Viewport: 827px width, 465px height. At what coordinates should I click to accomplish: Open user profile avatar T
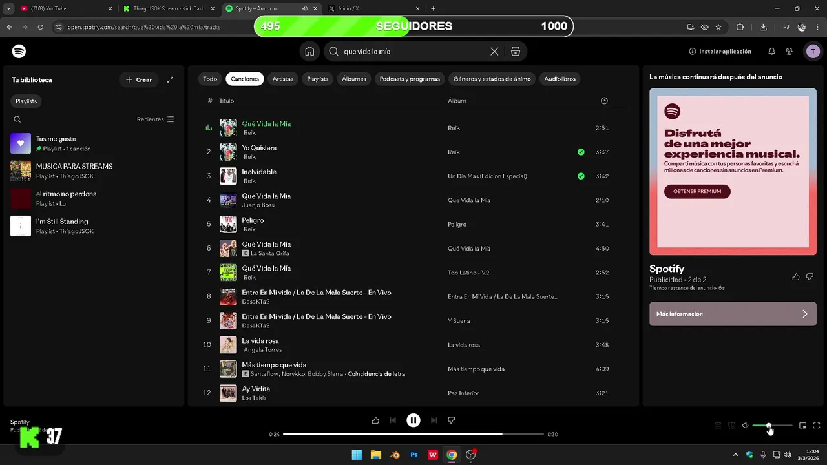pyautogui.click(x=813, y=51)
